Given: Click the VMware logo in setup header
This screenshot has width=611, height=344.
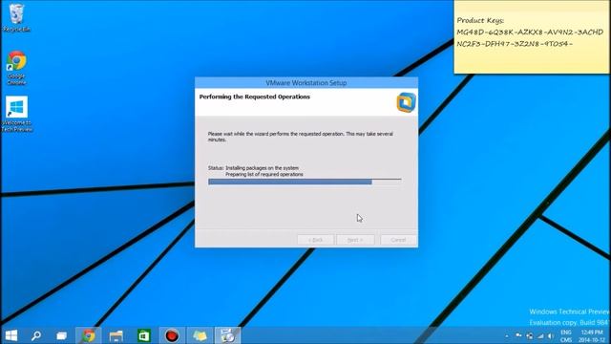Looking at the screenshot, I should [x=406, y=102].
